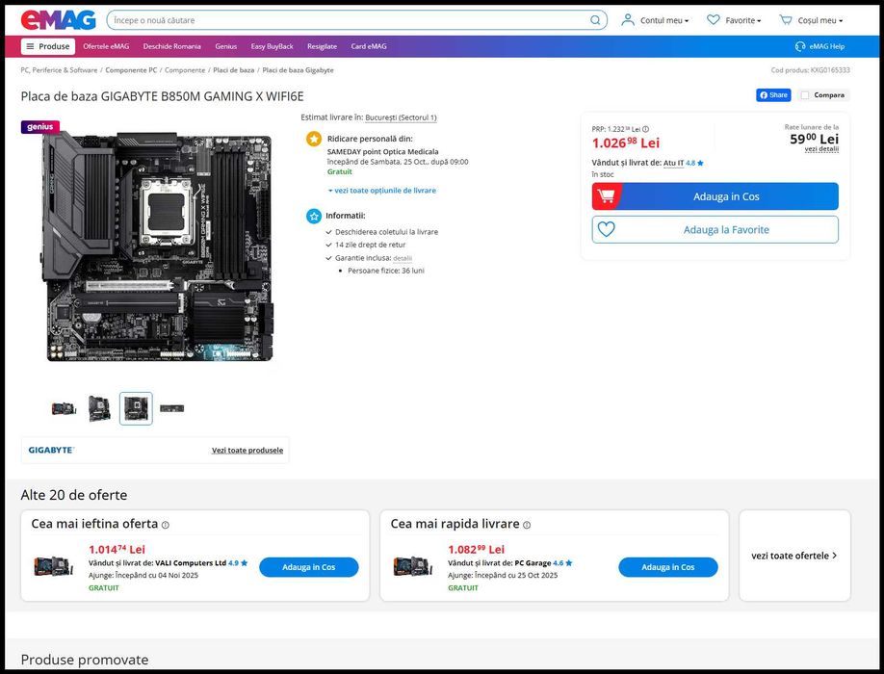
Task: Click the 1.026,98 Lei price text
Action: [626, 143]
